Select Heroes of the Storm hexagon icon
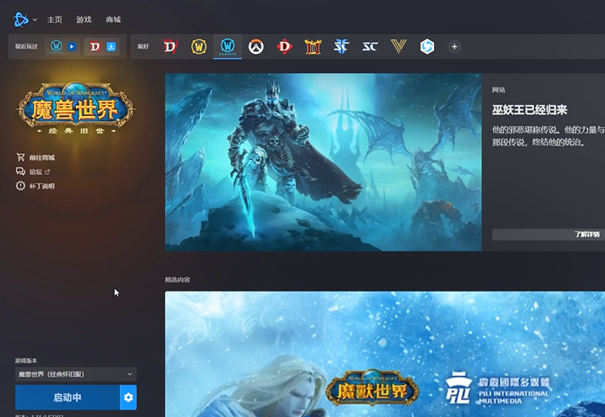The width and height of the screenshot is (605, 417). coord(427,47)
